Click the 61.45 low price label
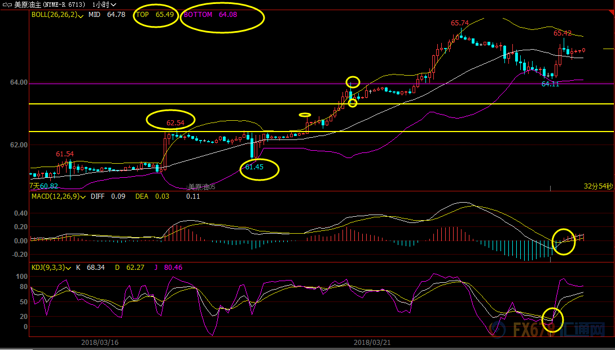 pos(254,167)
